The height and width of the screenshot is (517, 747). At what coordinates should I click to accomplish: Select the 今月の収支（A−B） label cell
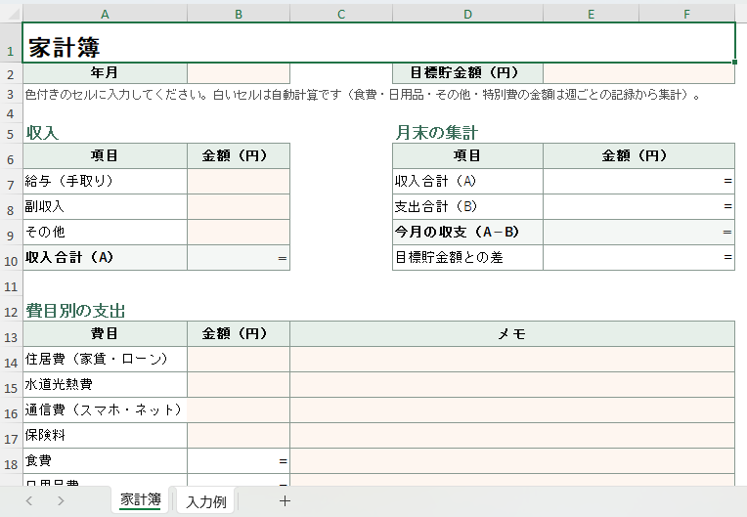pyautogui.click(x=467, y=233)
